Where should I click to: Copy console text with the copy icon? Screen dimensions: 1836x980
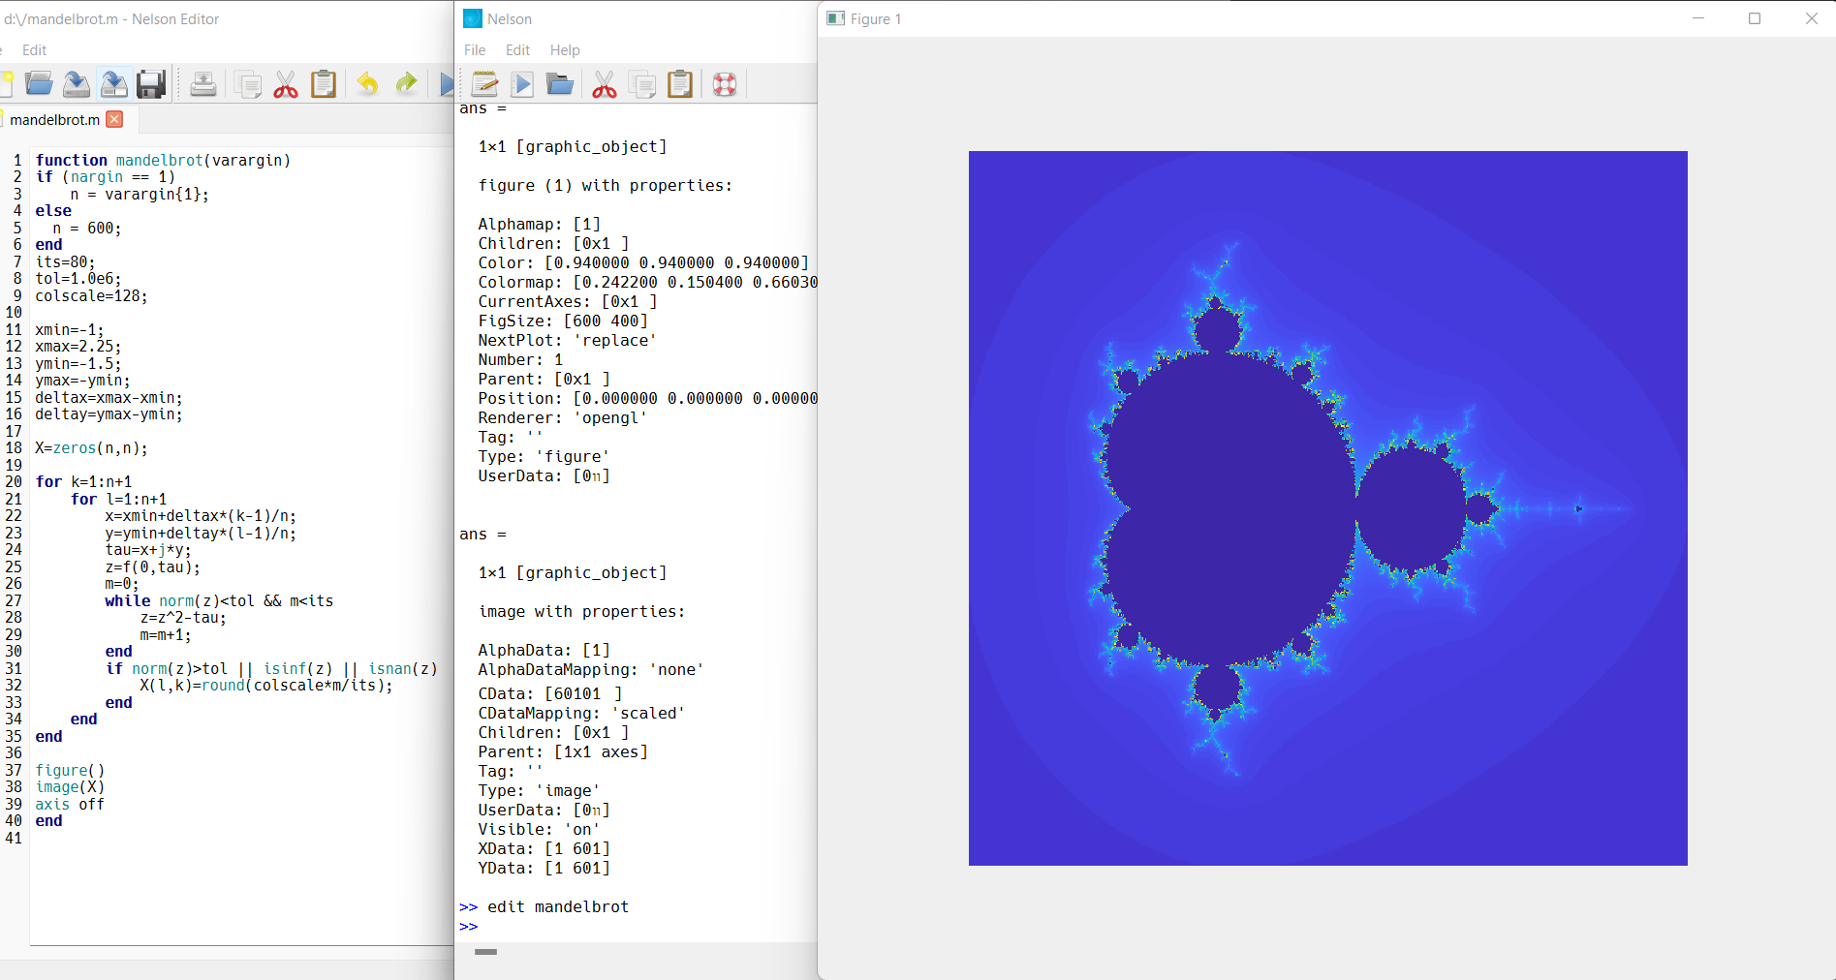coord(642,84)
